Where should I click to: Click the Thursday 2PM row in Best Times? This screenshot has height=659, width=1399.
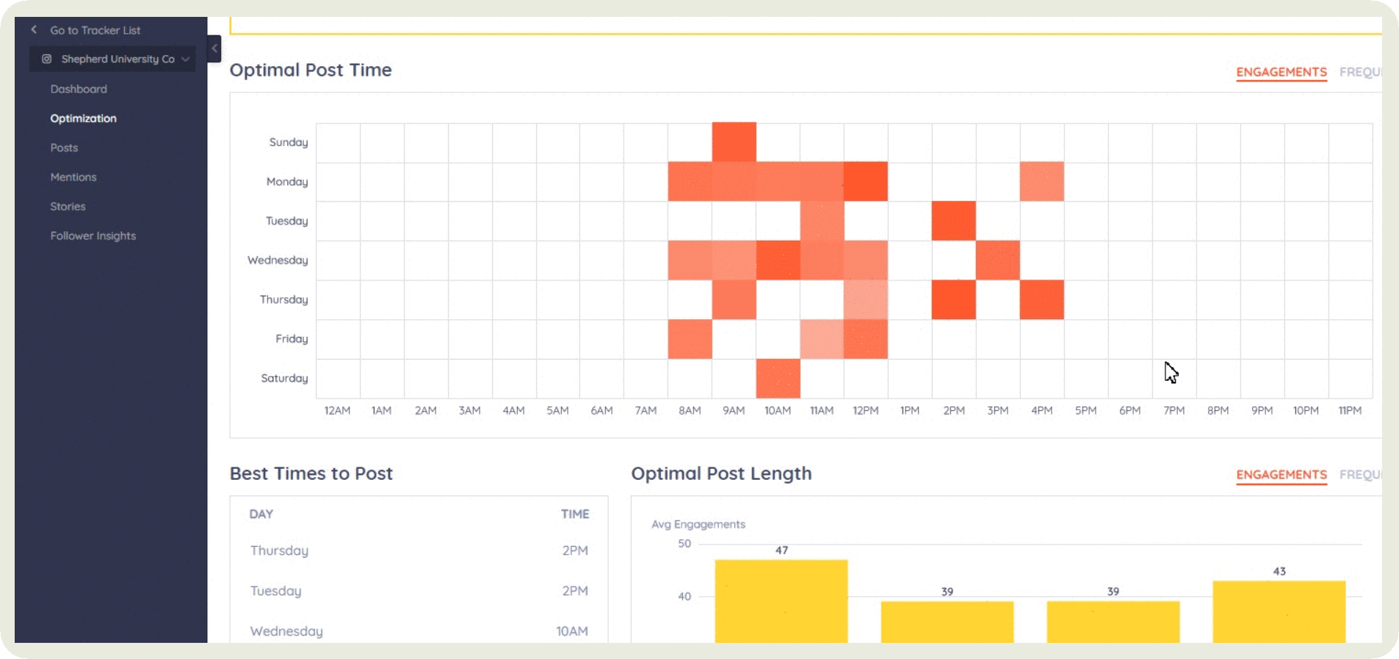pyautogui.click(x=419, y=550)
